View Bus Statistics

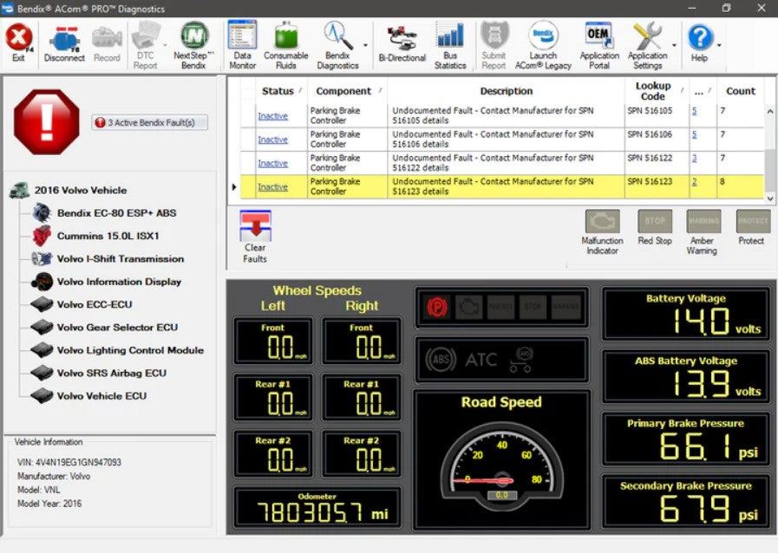451,42
